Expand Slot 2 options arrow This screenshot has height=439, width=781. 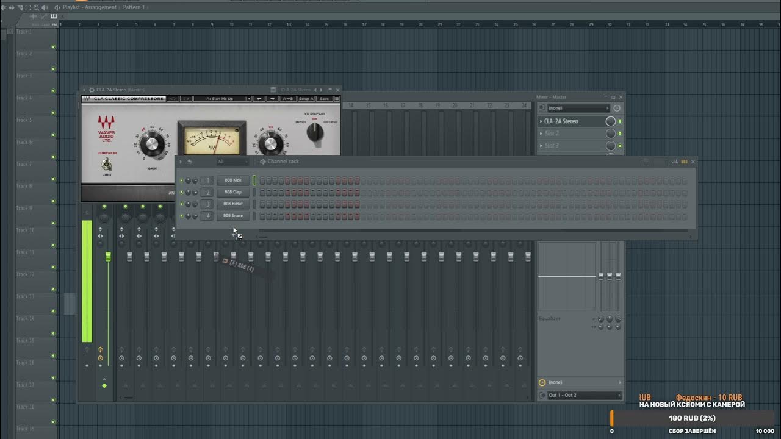(541, 134)
